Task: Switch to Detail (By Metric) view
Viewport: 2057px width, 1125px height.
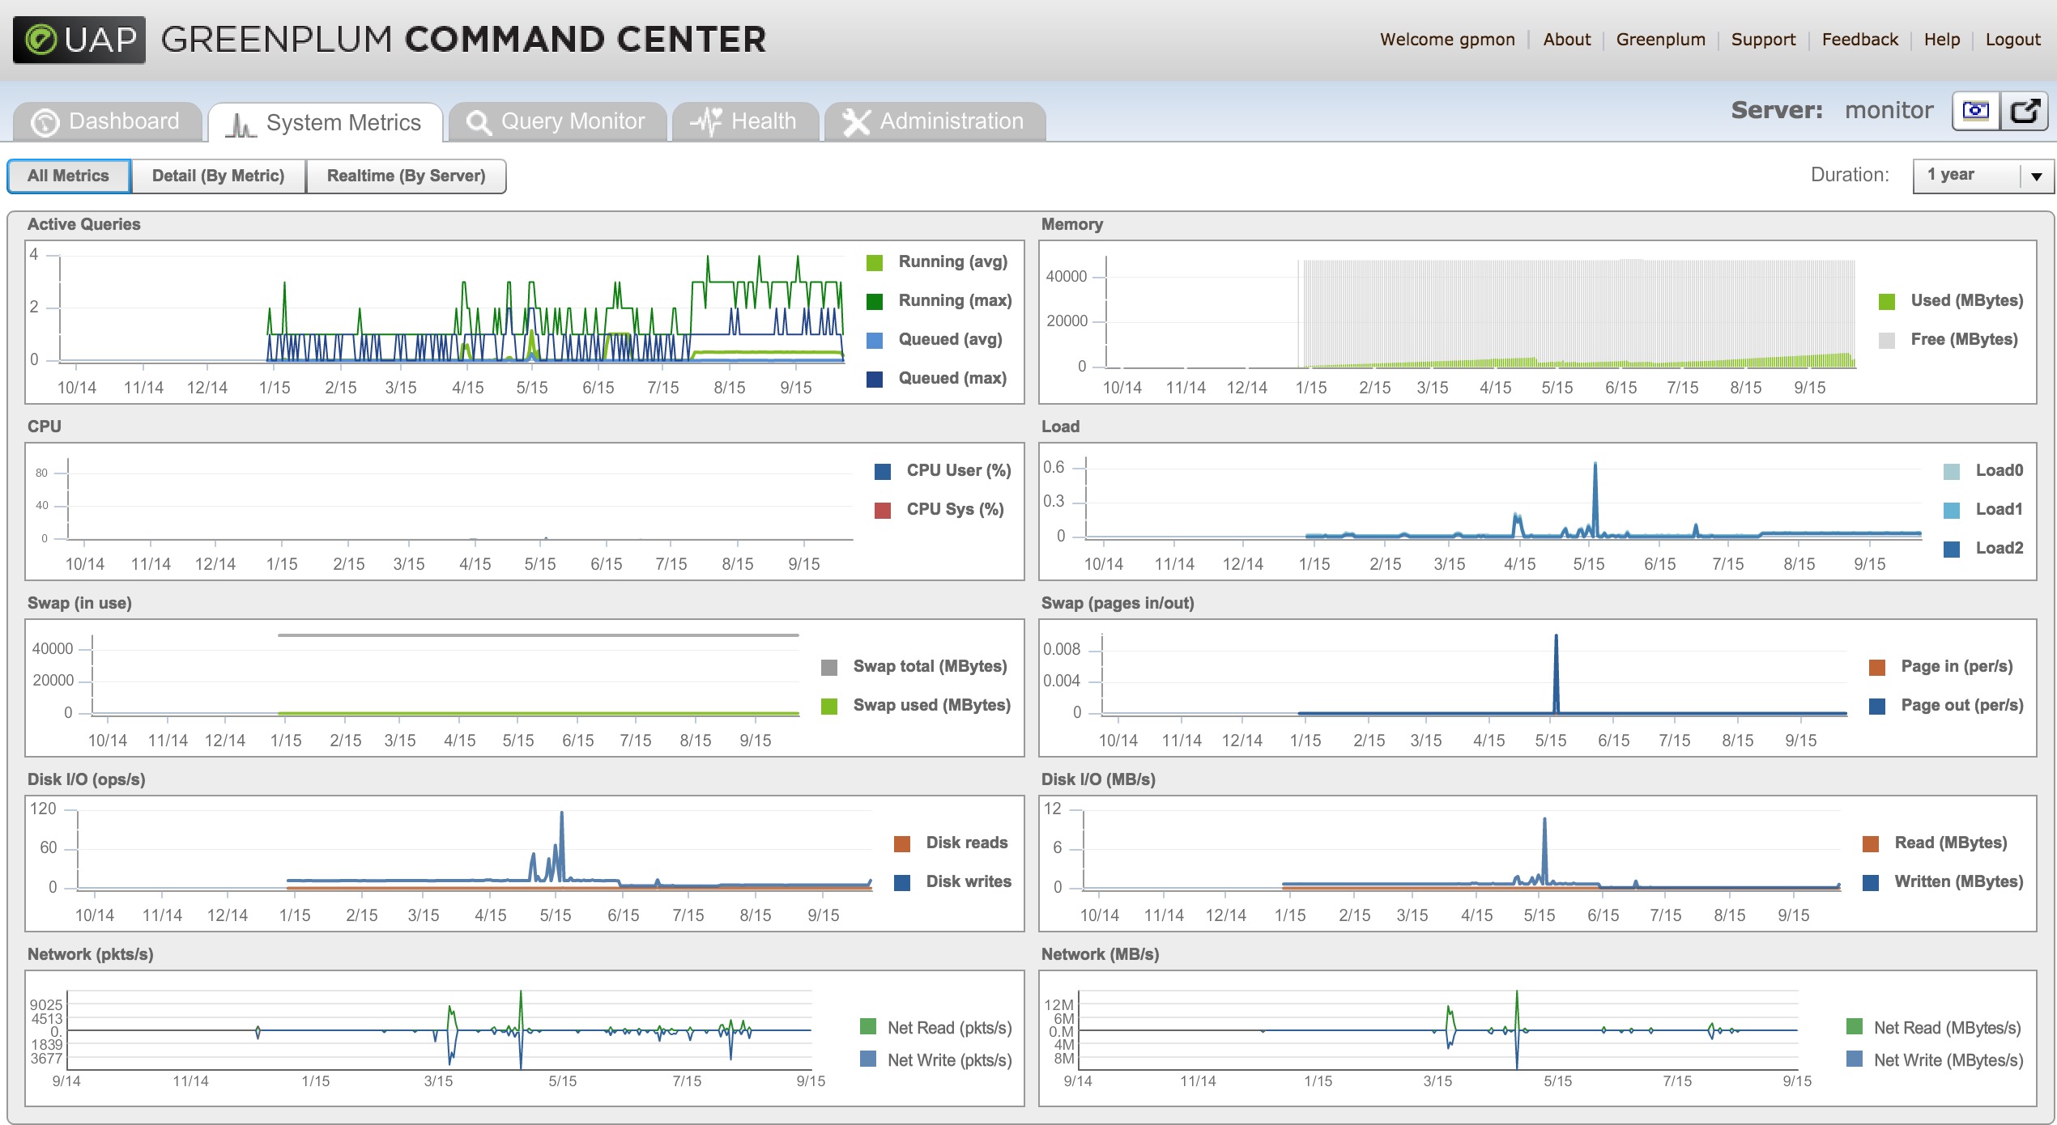Action: click(x=218, y=176)
